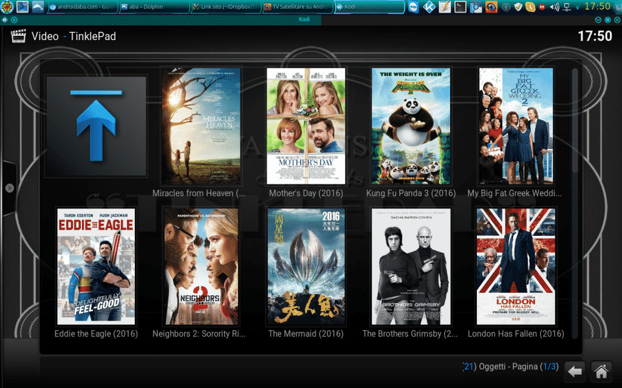This screenshot has width=622, height=388.
Task: Open the Android application launcher menu
Action: pyautogui.click(x=7, y=7)
